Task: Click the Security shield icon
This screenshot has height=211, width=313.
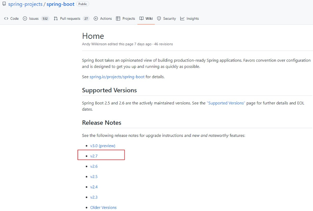Action: (159, 18)
